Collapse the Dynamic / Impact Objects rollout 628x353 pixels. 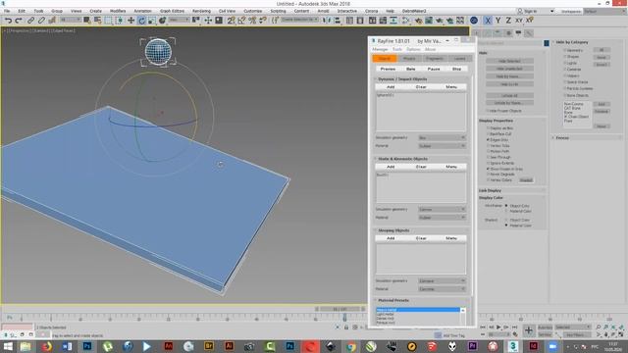(402, 79)
